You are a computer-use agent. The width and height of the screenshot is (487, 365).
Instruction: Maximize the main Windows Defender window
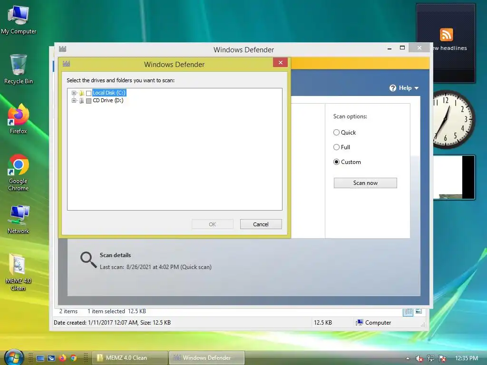pyautogui.click(x=402, y=48)
